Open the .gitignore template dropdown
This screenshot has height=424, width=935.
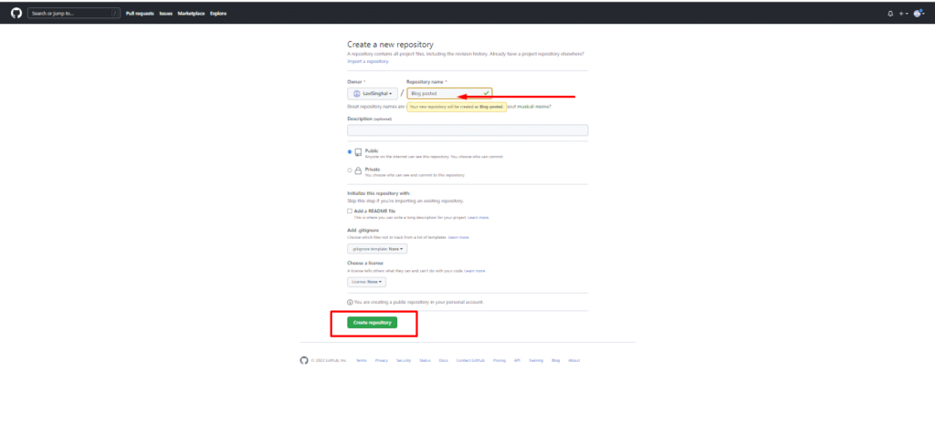point(377,248)
